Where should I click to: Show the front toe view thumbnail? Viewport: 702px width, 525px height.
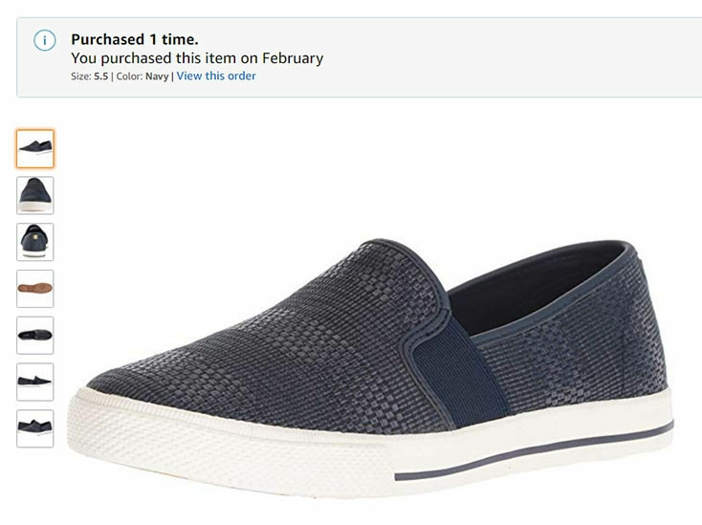(35, 195)
